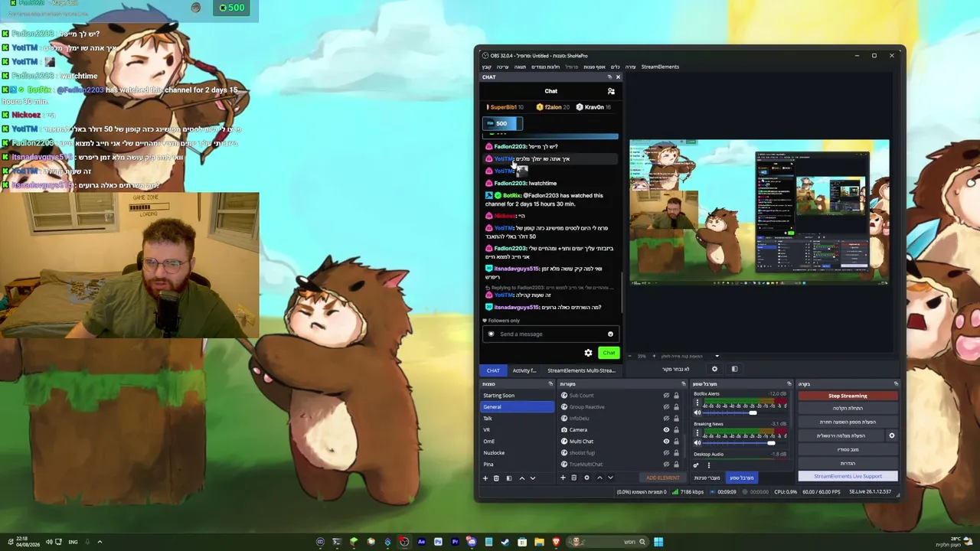
Task: Hide the Multi Chat source
Action: pyautogui.click(x=666, y=442)
